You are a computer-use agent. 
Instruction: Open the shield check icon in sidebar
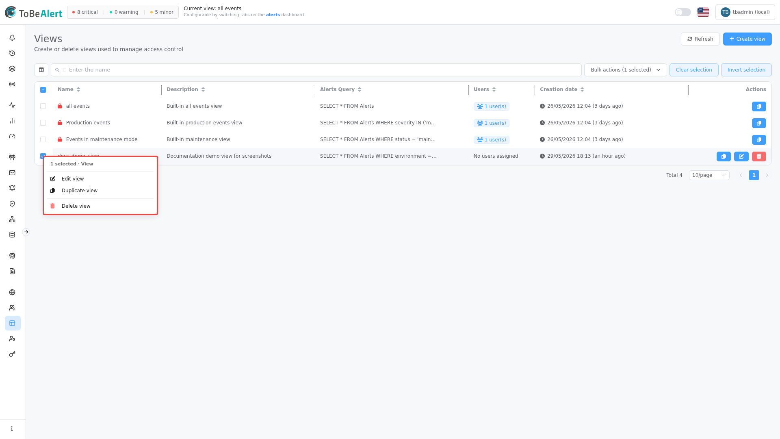point(12,204)
